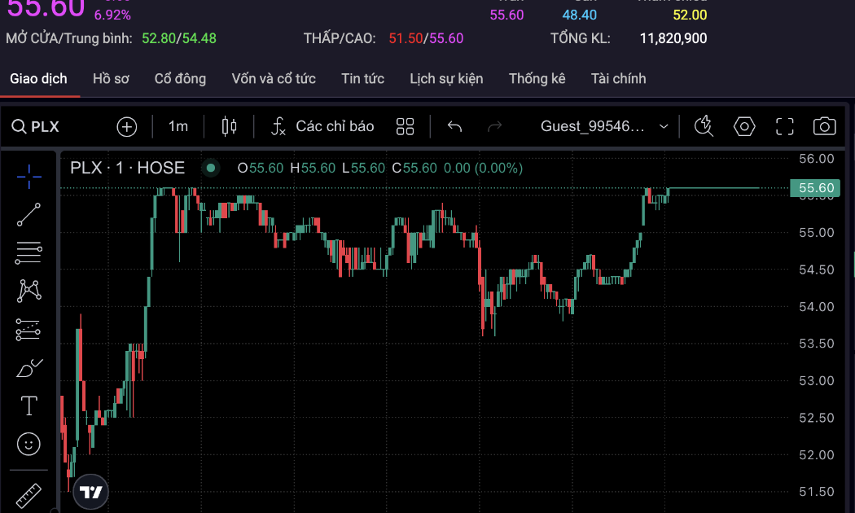This screenshot has width=855, height=513.
Task: Open the Lịch sự kiện tab
Action: coord(446,79)
